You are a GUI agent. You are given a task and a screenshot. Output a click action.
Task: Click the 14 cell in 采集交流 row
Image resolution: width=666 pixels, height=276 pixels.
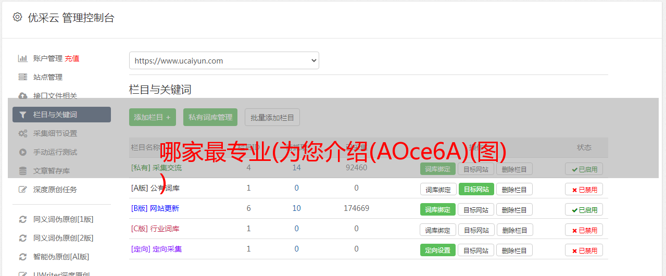(296, 168)
